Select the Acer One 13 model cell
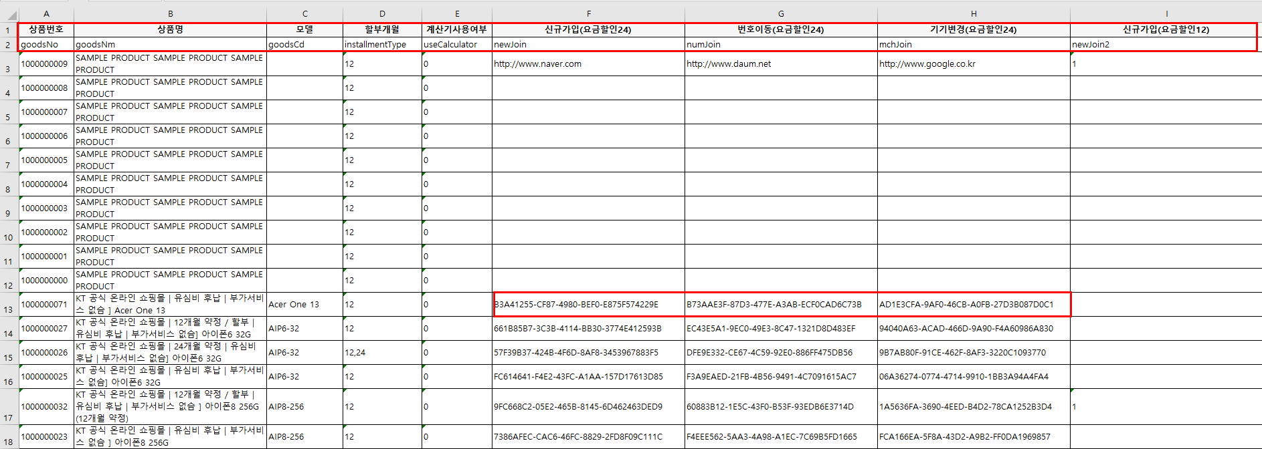Image resolution: width=1262 pixels, height=449 pixels. pos(304,305)
